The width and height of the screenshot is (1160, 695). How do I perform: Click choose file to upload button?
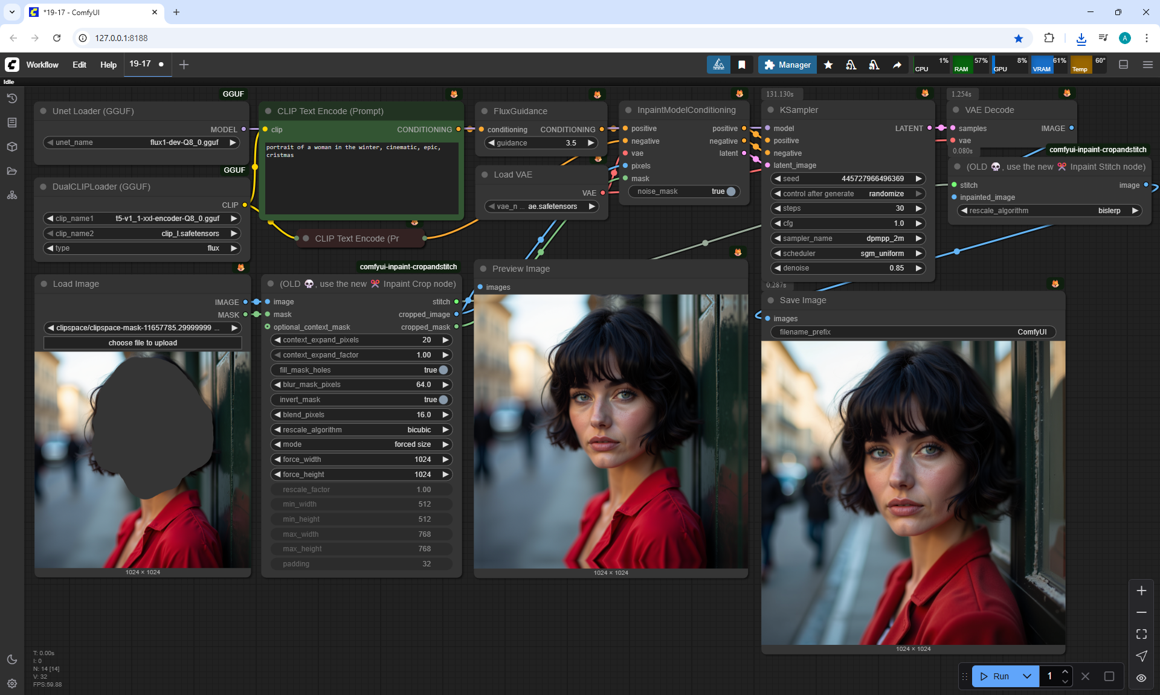[143, 343]
